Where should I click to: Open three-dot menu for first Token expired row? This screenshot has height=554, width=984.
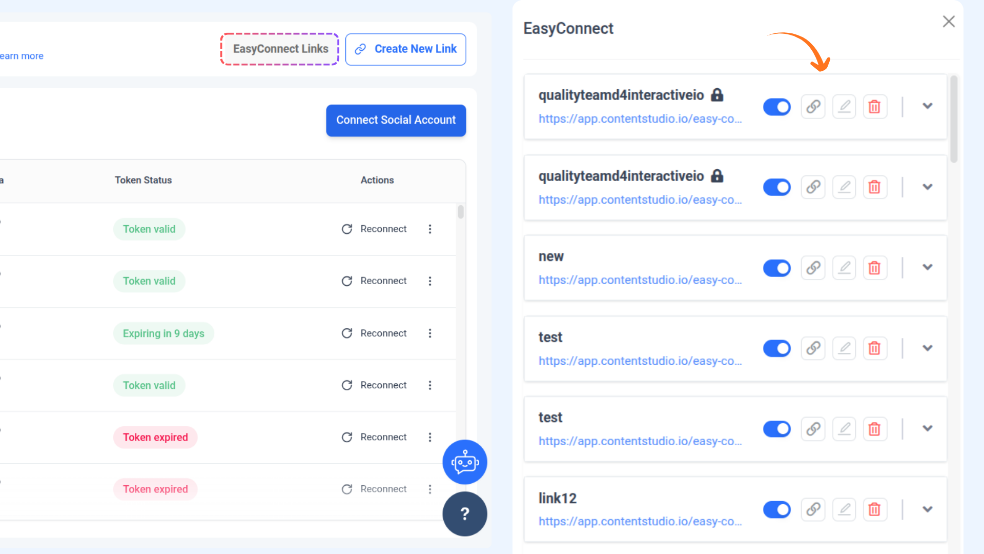[430, 437]
